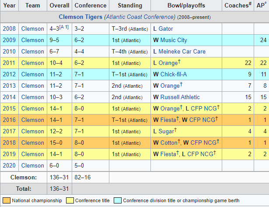Screen dimensions: 269x207
Task: Select the 82–16 conference total cell
Action: point(91,178)
